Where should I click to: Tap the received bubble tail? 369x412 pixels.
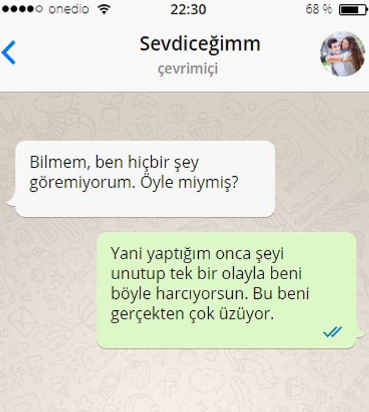point(11,202)
